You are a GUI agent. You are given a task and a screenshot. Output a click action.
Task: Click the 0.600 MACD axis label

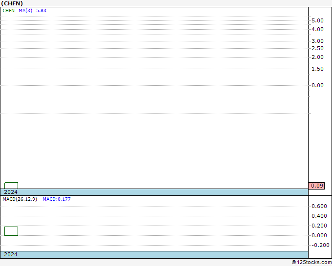319,206
